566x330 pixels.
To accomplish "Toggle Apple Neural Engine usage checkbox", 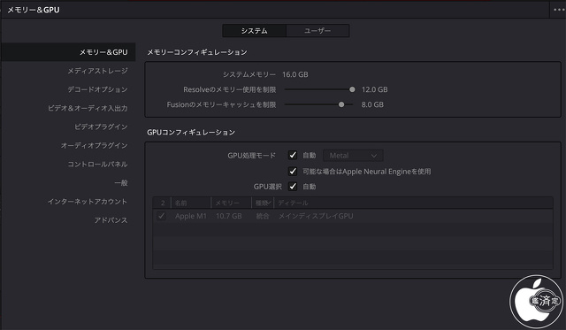I will (293, 171).
